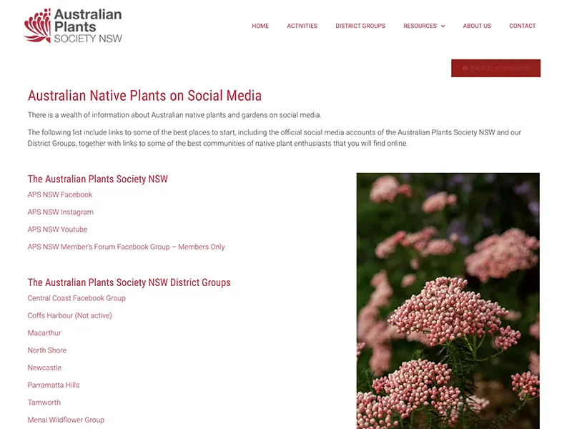Visit the APS NSW Instagram link

click(x=61, y=212)
